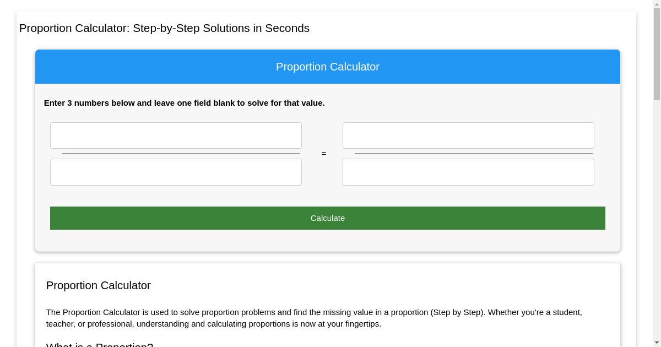Click the scrollbar track below the thumb
Screen dimensions: 661x347
coord(655,220)
